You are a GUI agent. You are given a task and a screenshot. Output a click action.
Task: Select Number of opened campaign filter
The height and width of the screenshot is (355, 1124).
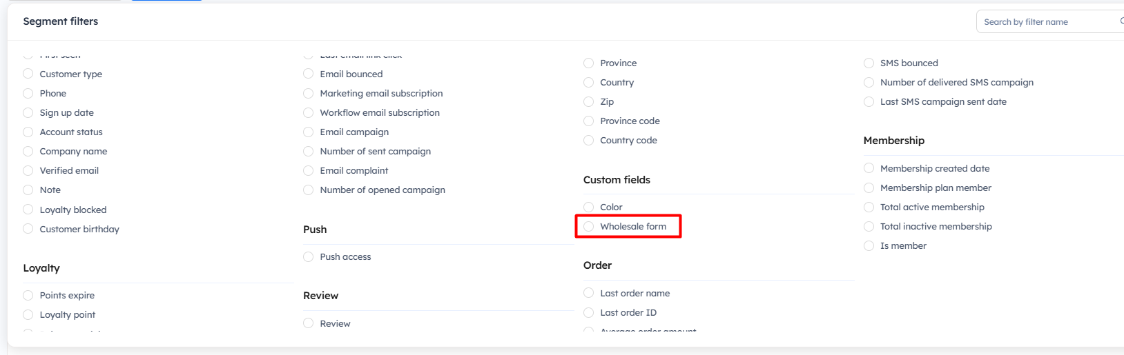[309, 190]
